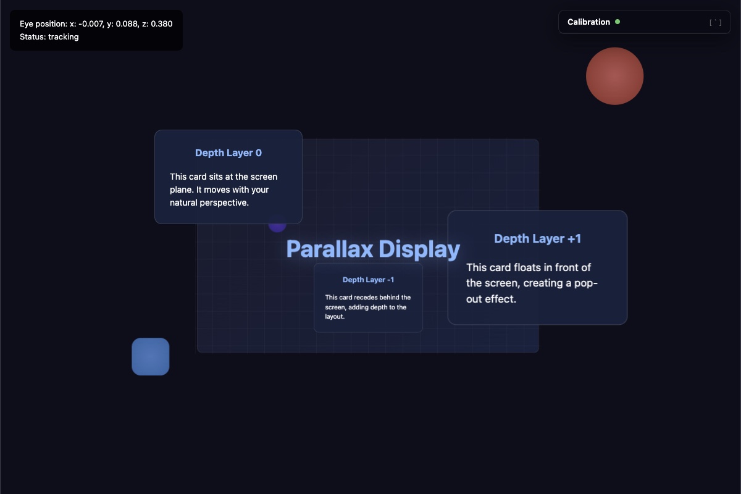Expand the Calibration panel header
The width and height of the screenshot is (741, 494).
(x=645, y=22)
